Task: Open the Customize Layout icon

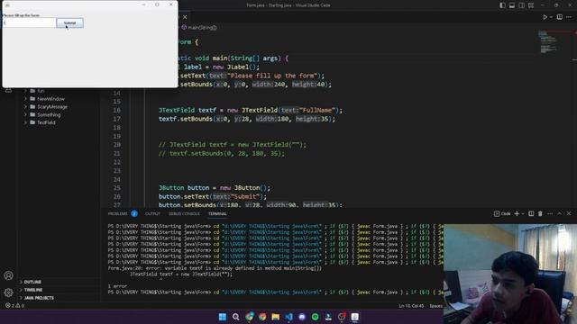Action: click(531, 5)
